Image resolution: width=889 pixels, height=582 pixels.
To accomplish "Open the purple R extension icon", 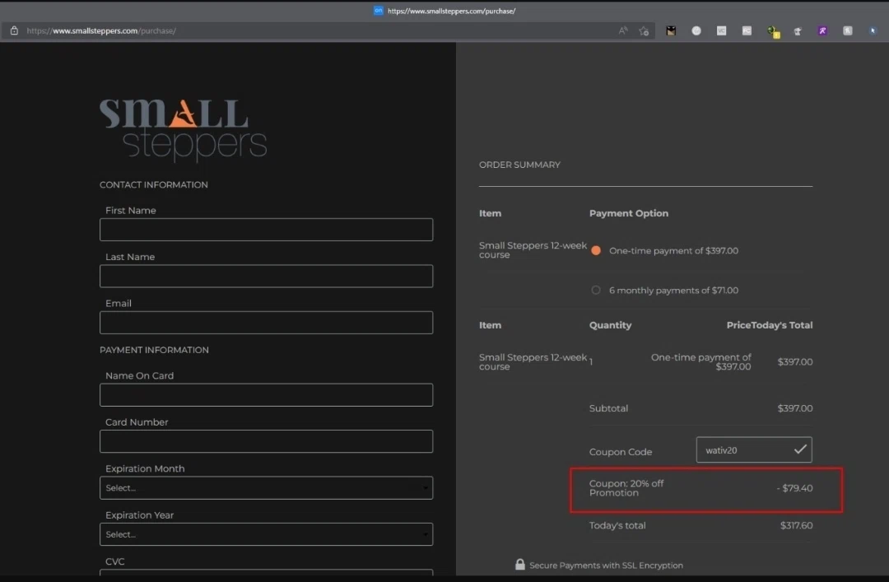I will pyautogui.click(x=822, y=30).
